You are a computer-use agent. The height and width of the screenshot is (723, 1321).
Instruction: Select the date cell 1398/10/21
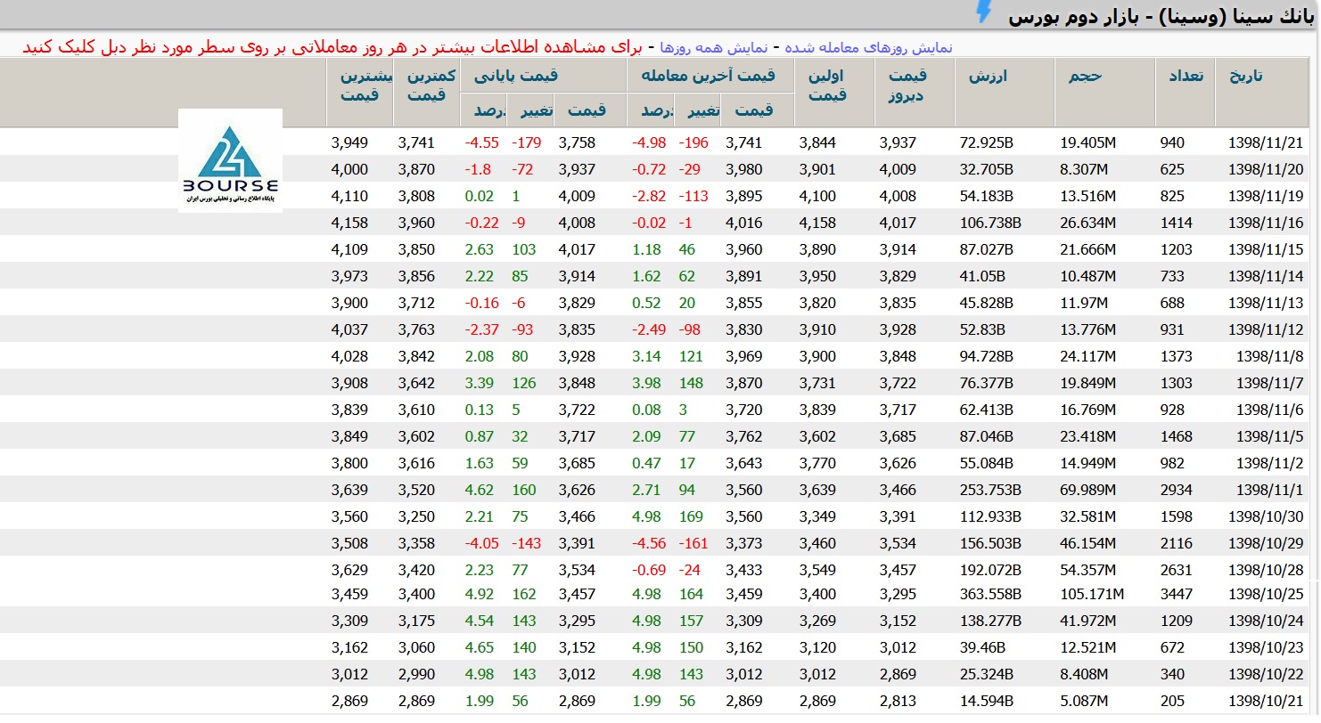(1266, 701)
